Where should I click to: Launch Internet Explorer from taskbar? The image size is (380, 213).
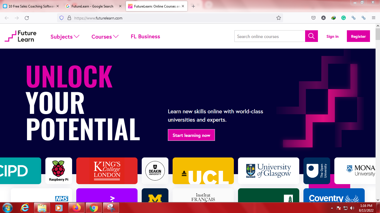(x=25, y=208)
